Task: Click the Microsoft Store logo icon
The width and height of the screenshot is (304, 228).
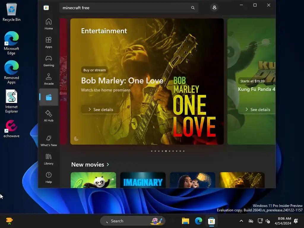Action: (x=46, y=8)
